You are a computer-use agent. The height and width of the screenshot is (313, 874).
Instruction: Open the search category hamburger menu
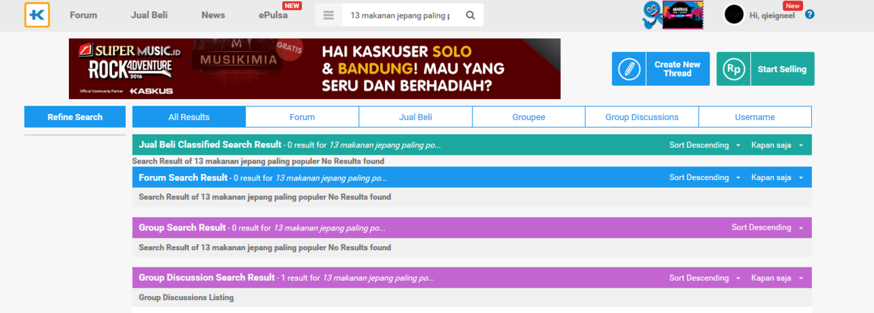click(x=328, y=15)
